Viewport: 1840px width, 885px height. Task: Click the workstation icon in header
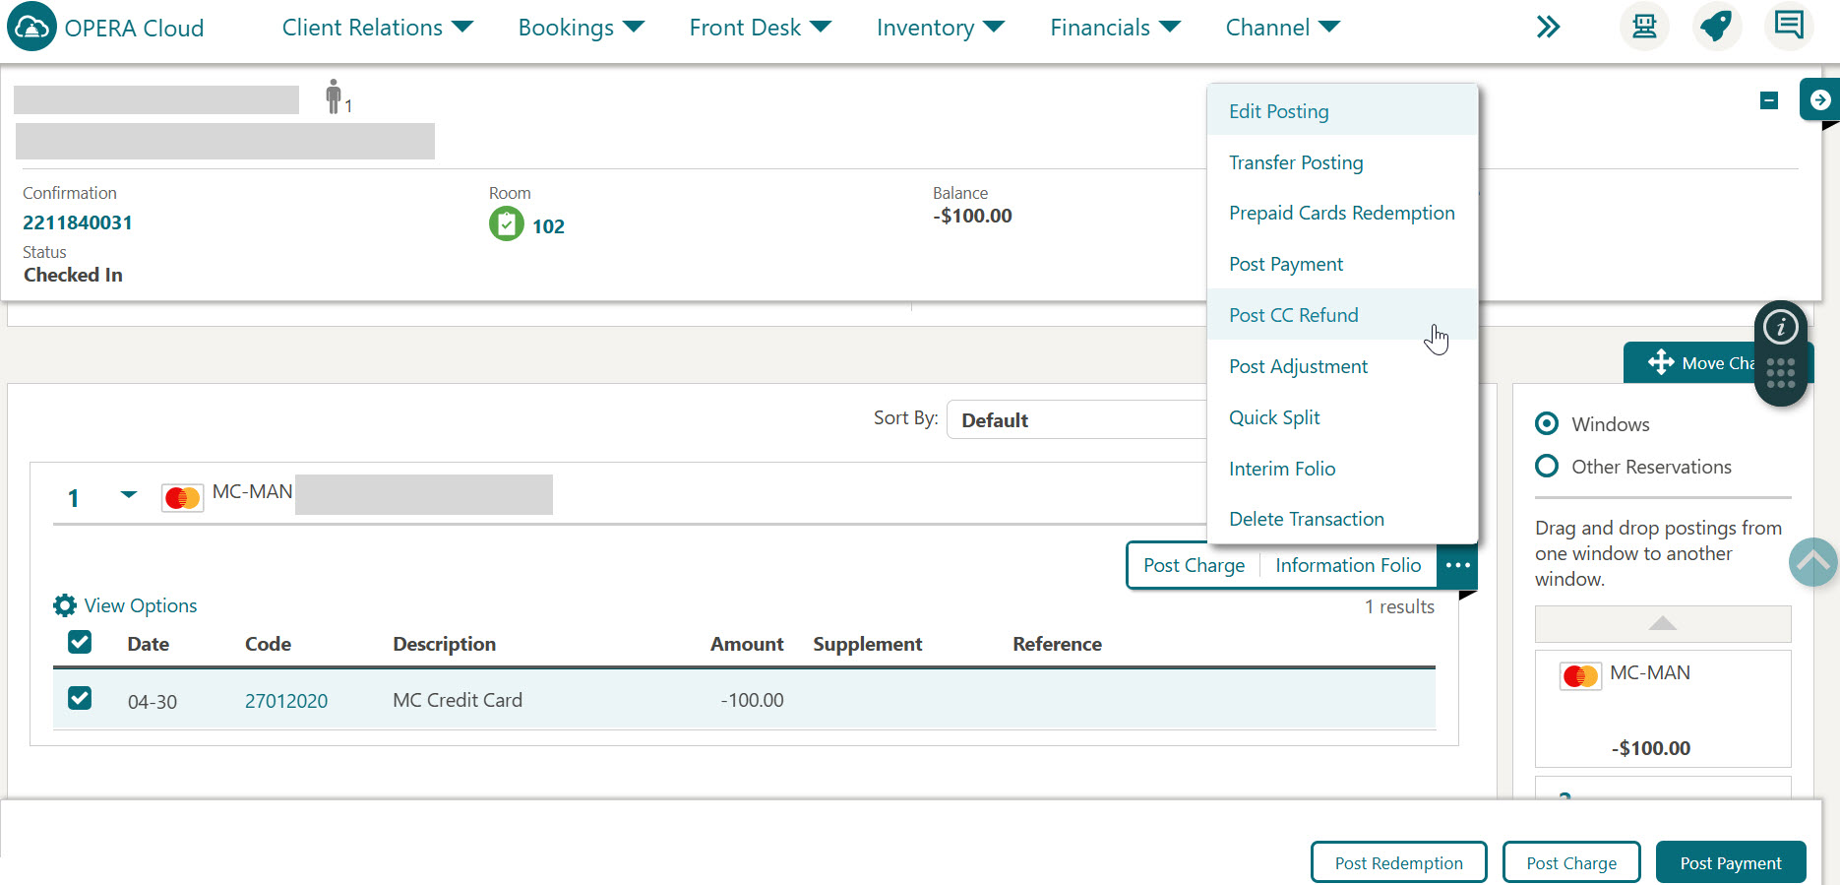click(1644, 27)
